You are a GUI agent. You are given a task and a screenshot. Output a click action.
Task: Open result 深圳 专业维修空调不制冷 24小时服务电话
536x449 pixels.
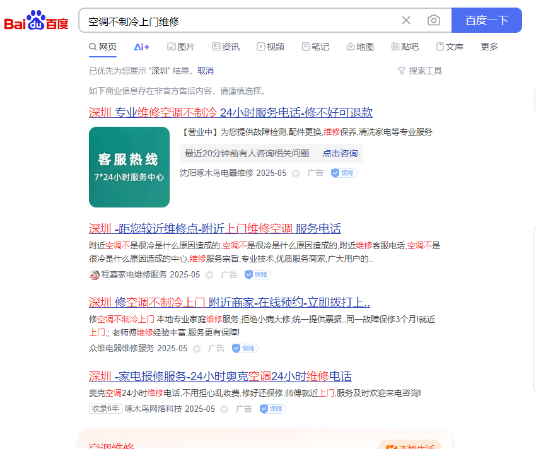point(231,112)
